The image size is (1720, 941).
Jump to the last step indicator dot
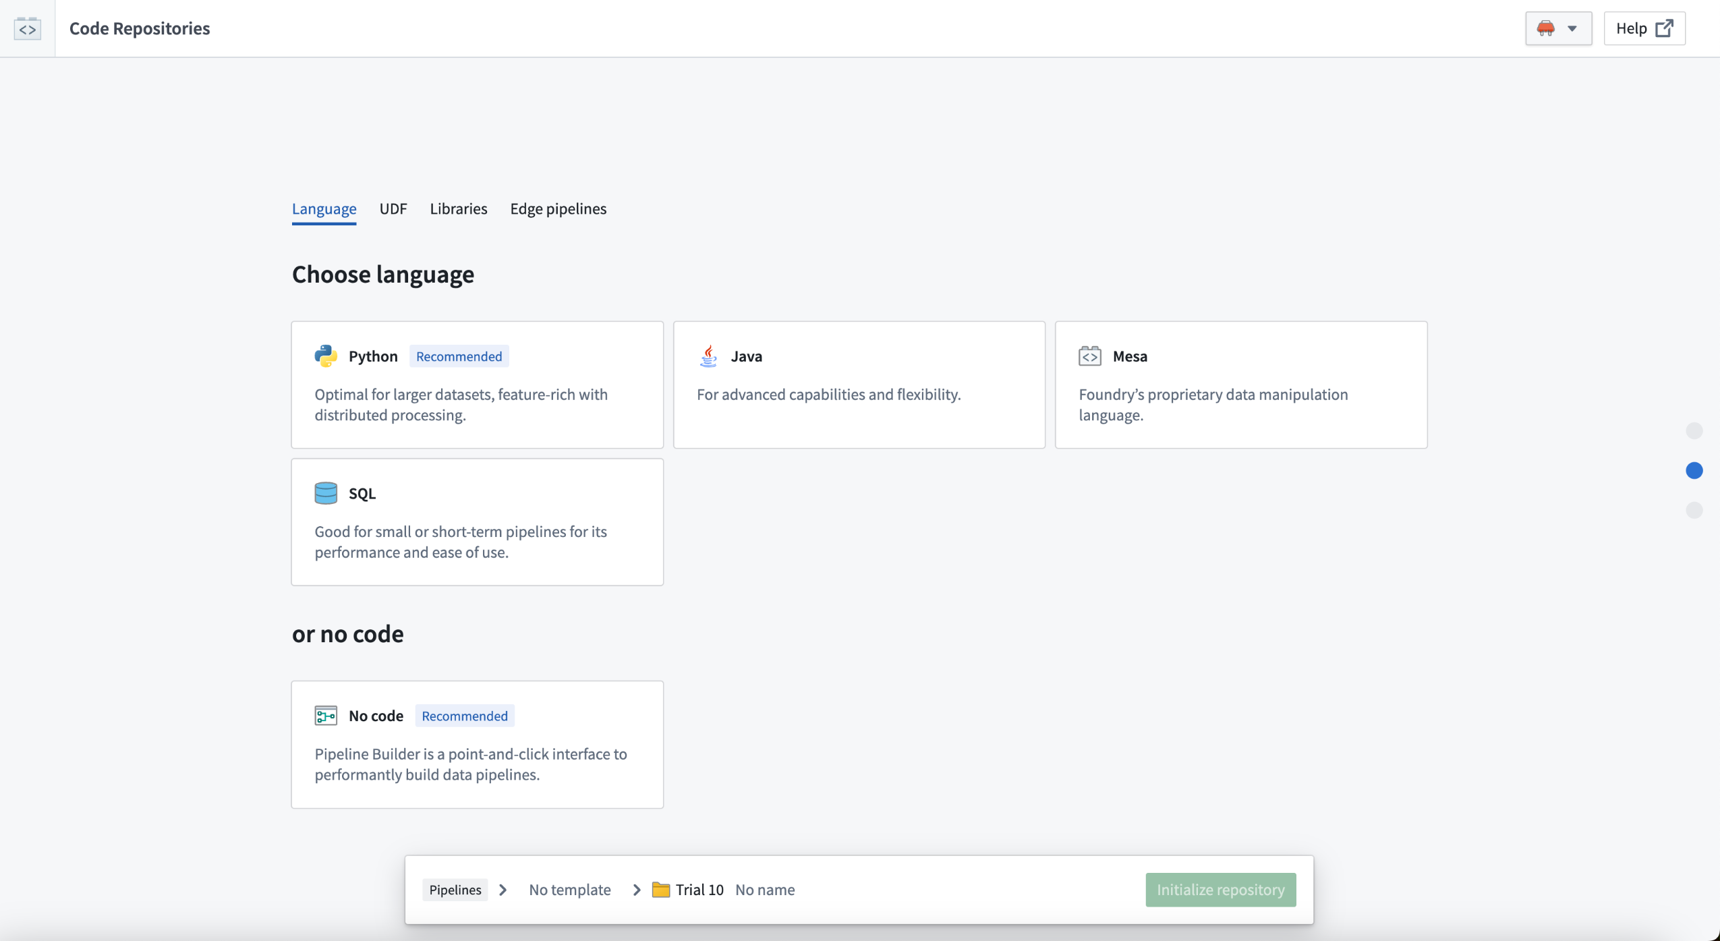(x=1694, y=510)
